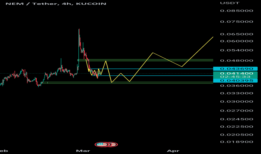
Task: Click the chart title NEM / Tether, 4h, KUCOIN
Action: click(56, 4)
